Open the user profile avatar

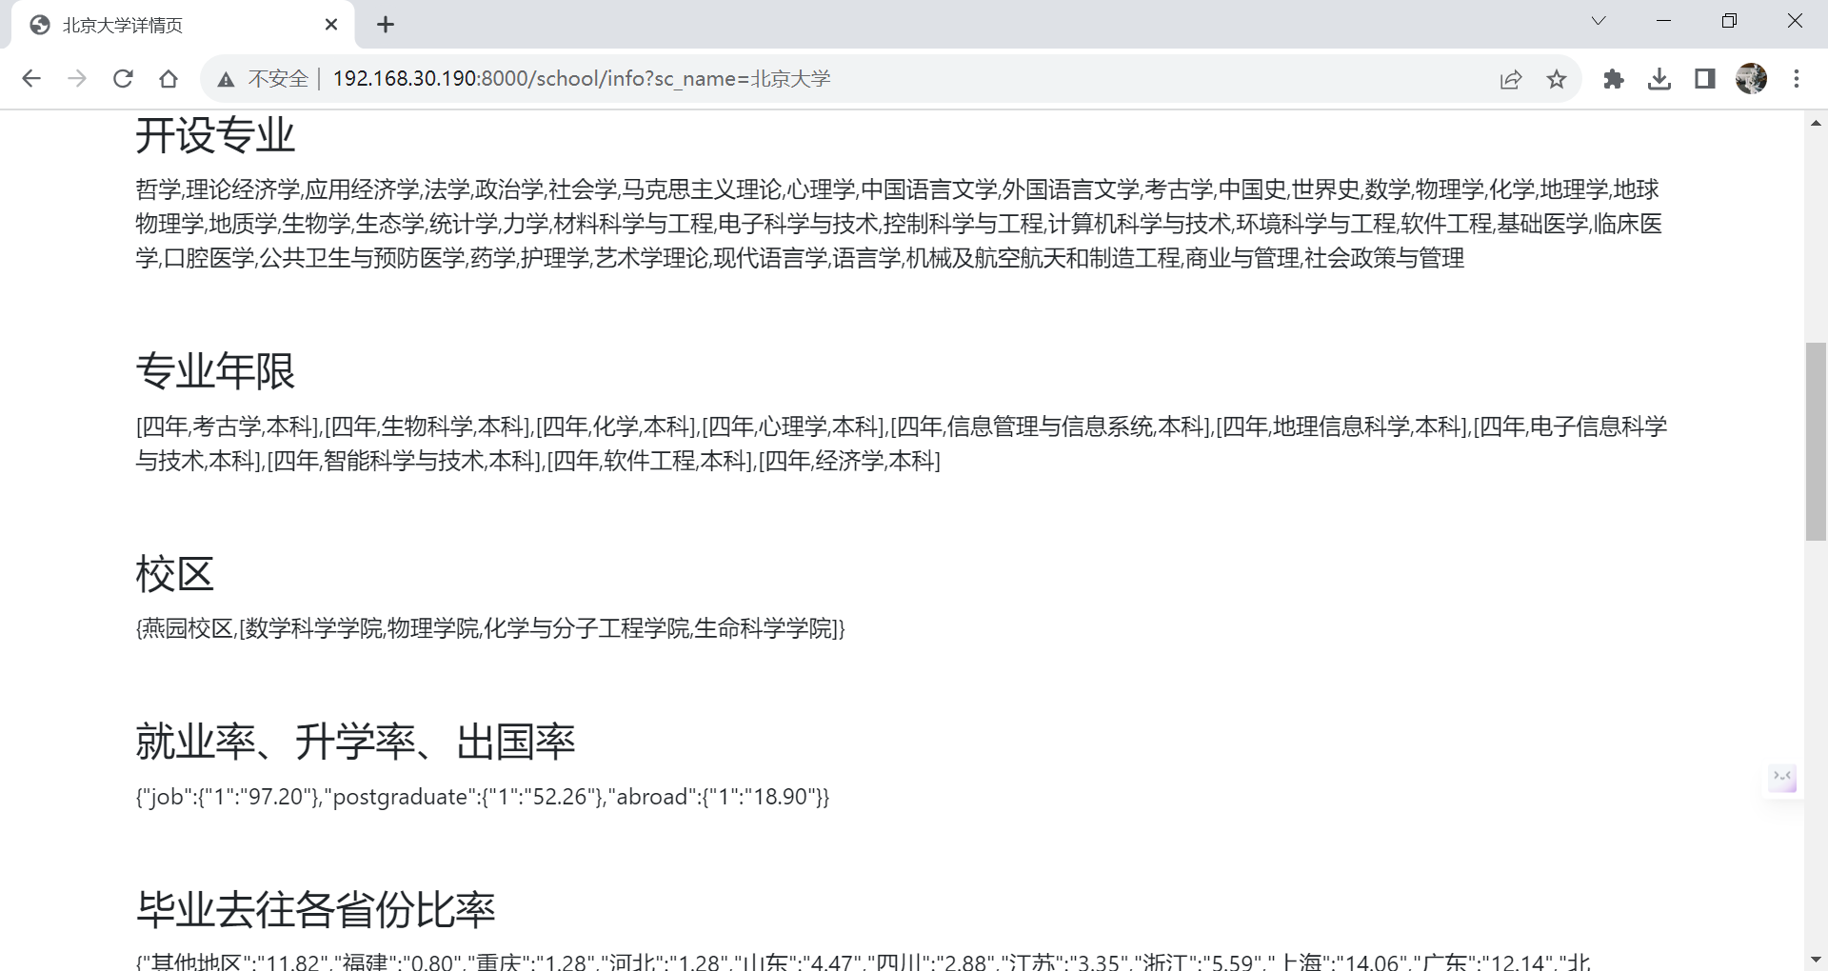coord(1751,79)
